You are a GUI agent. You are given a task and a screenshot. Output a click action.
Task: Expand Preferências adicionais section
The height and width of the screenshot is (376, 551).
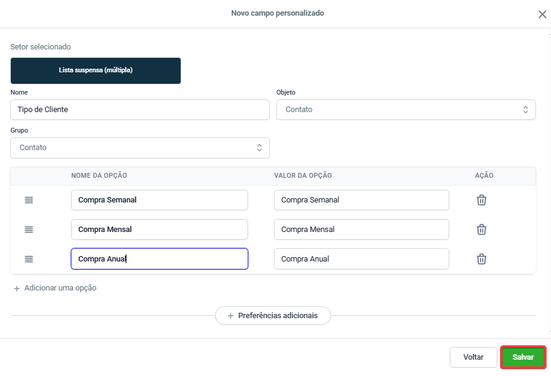[x=273, y=316]
